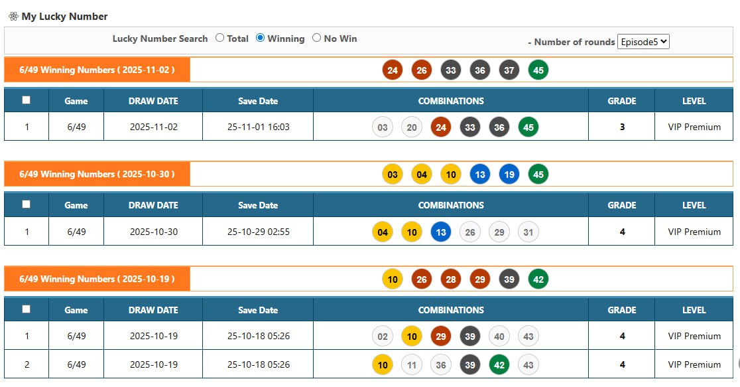Click the 6/49 Winning Numbers (2025-10-19) orange header
The width and height of the screenshot is (740, 387).
[97, 279]
